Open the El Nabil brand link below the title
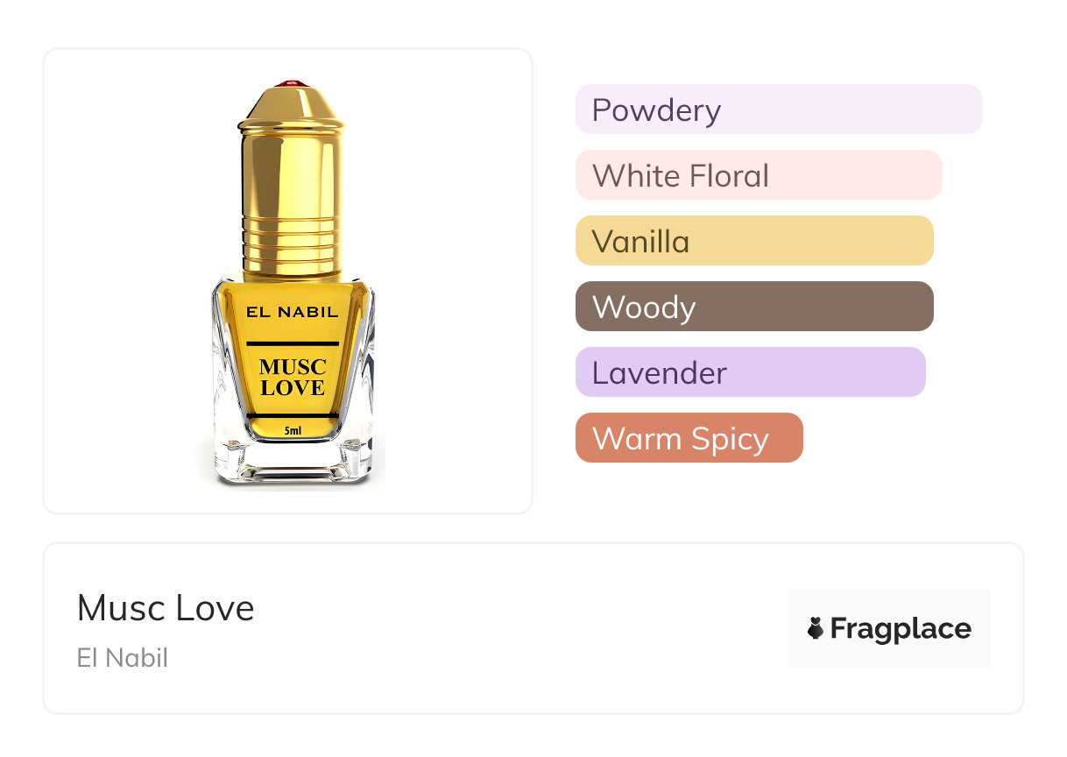1067x757 pixels. pyautogui.click(x=123, y=658)
